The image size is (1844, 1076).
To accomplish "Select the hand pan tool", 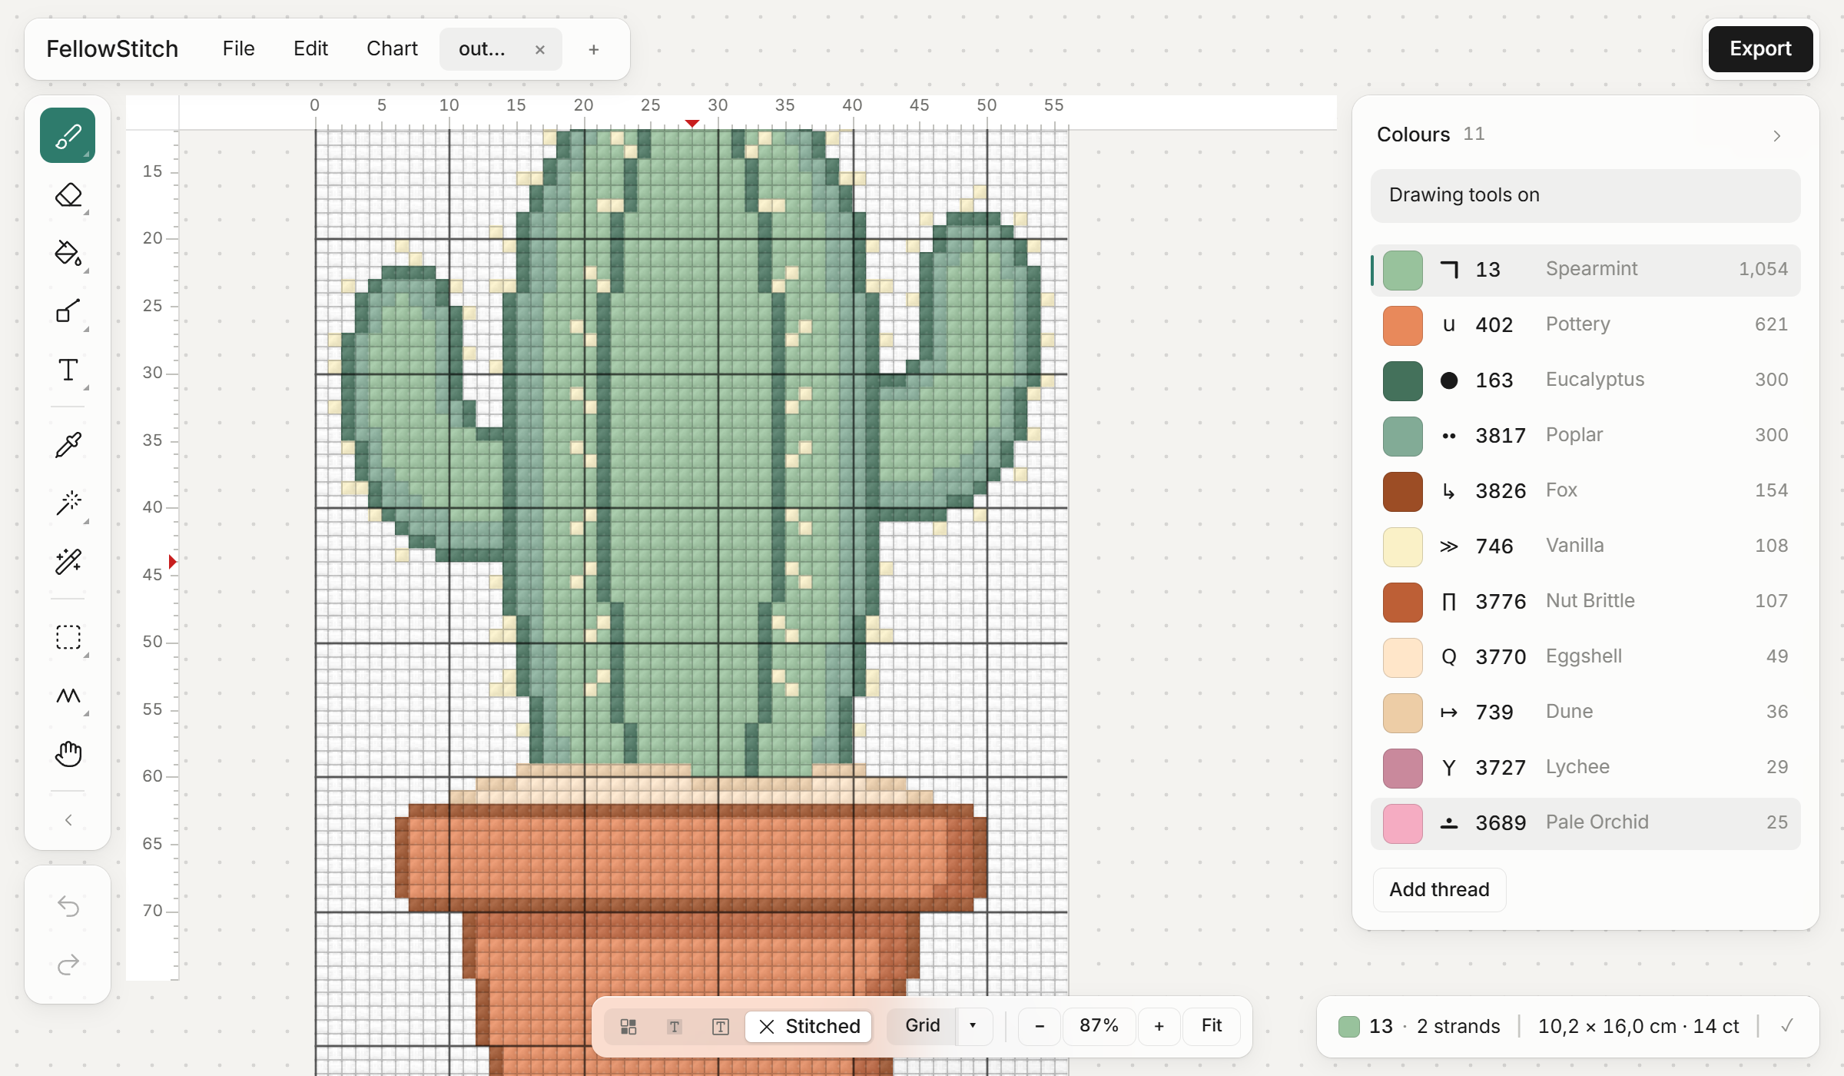I will pos(68,755).
